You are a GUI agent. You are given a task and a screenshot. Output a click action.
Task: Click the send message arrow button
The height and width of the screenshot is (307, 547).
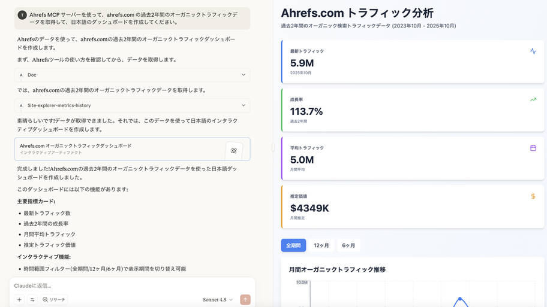click(245, 299)
